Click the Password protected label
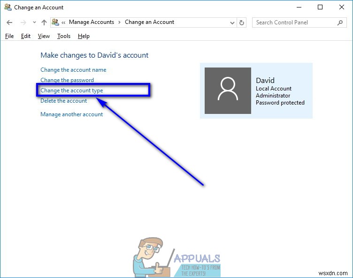The height and width of the screenshot is (278, 353). (280, 103)
